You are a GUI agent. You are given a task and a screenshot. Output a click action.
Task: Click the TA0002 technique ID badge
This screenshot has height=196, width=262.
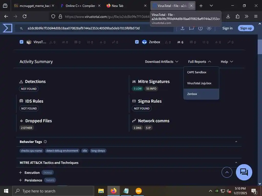coord(48,173)
